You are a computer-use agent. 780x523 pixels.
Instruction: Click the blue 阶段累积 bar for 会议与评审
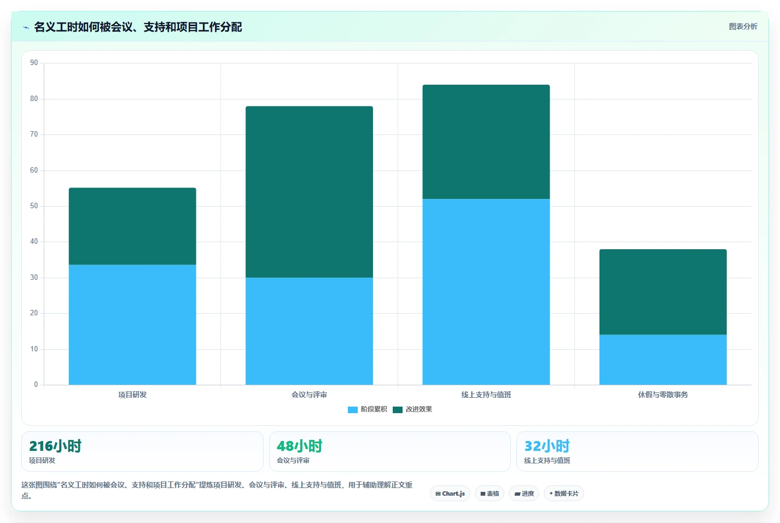coord(309,331)
